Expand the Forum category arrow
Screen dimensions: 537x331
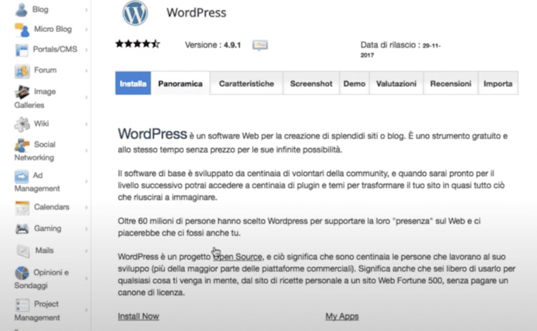[x=87, y=71]
